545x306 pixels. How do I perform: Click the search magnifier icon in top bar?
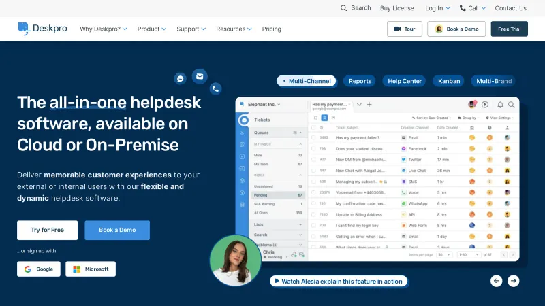click(x=344, y=8)
